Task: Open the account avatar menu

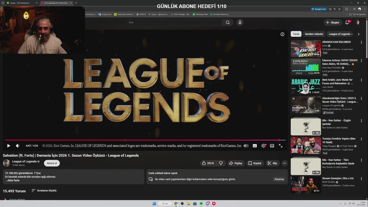Action: click(358, 22)
